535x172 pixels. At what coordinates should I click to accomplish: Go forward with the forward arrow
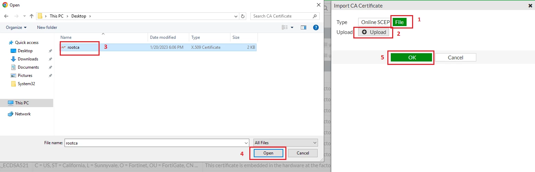[x=16, y=16]
